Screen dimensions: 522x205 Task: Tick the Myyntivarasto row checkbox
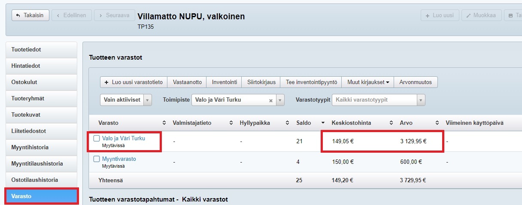coord(97,159)
